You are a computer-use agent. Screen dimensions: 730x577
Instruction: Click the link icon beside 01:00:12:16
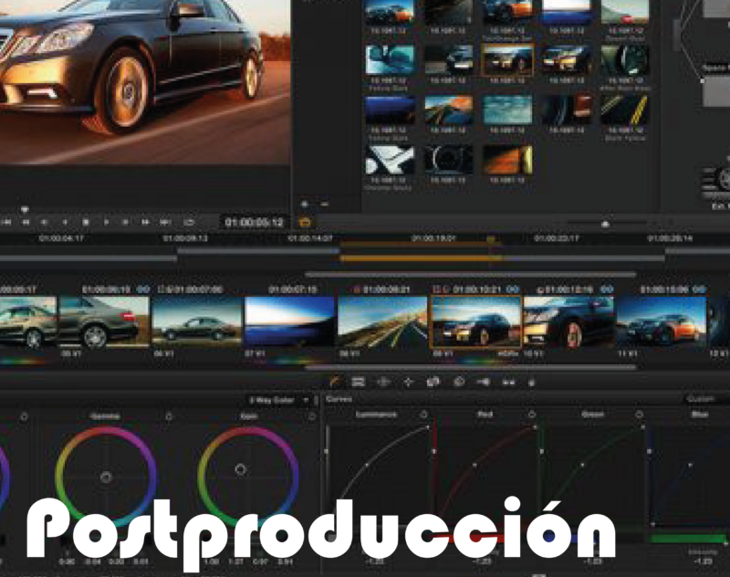(x=607, y=289)
